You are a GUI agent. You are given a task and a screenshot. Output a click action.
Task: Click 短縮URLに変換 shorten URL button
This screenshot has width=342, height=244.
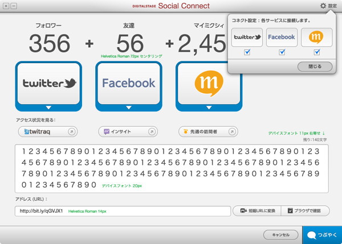(x=258, y=211)
